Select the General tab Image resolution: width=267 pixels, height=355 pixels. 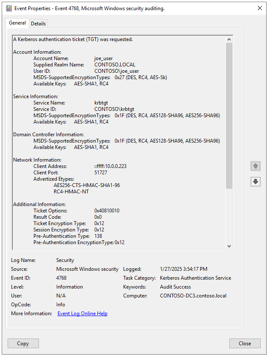coord(17,23)
